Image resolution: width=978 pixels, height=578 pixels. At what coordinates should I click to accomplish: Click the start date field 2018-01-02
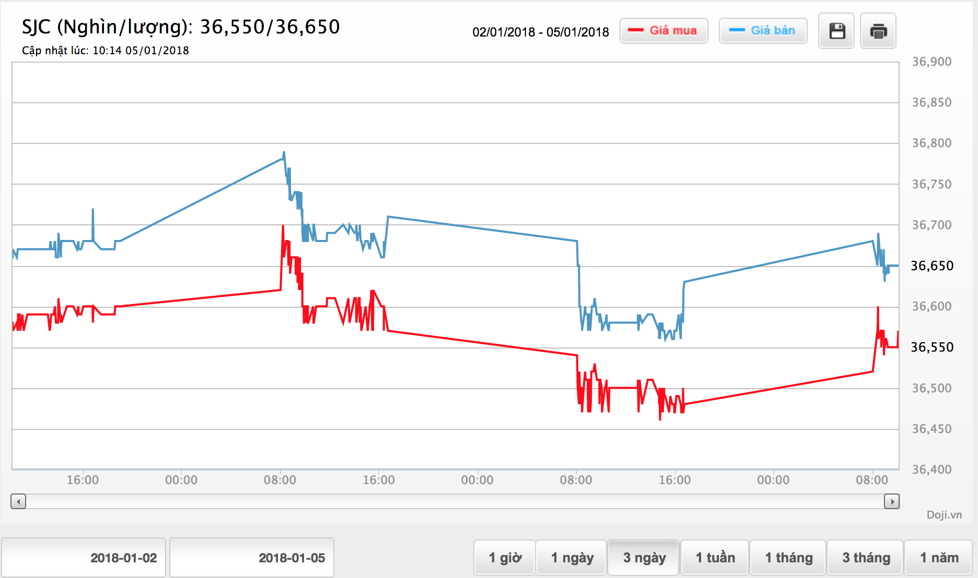click(x=84, y=558)
